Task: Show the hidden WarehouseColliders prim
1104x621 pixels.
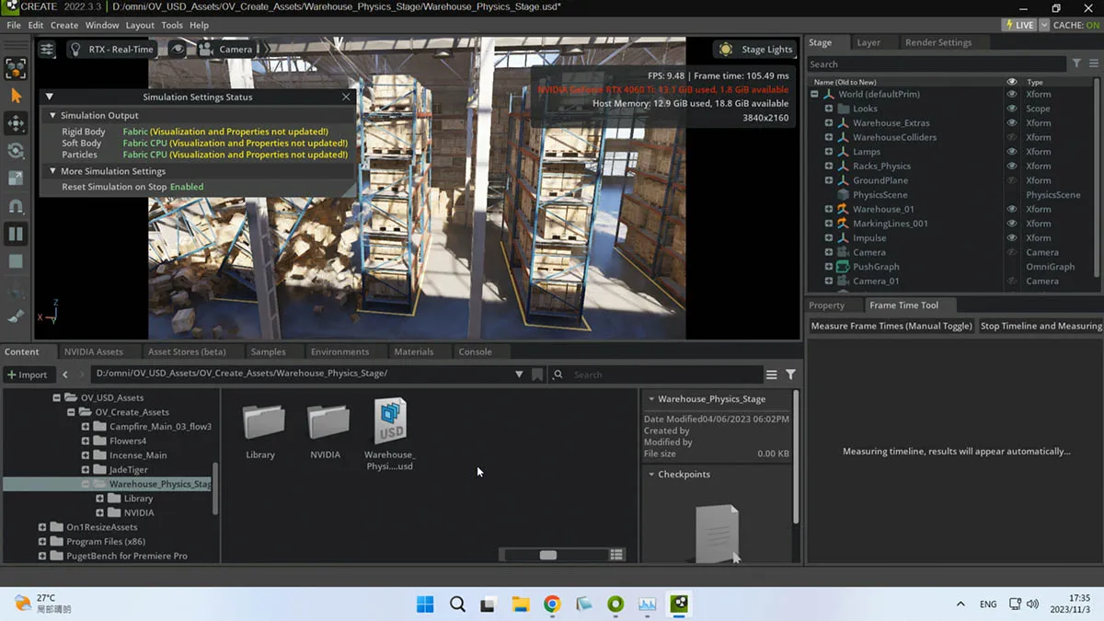Action: click(x=1012, y=137)
